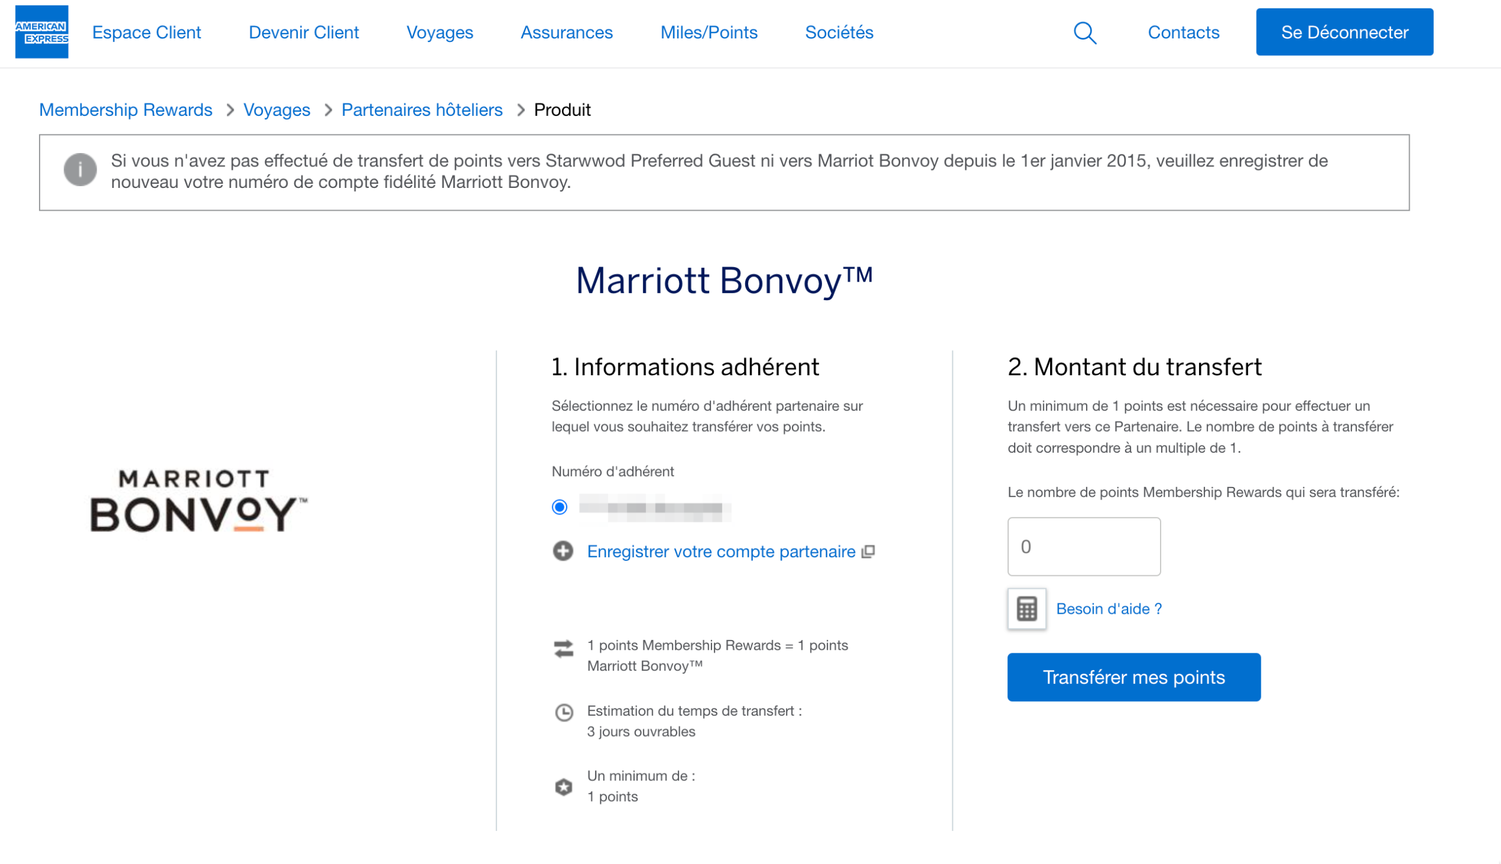Click the plus icon to register partner account
This screenshot has width=1501, height=864.
click(563, 551)
